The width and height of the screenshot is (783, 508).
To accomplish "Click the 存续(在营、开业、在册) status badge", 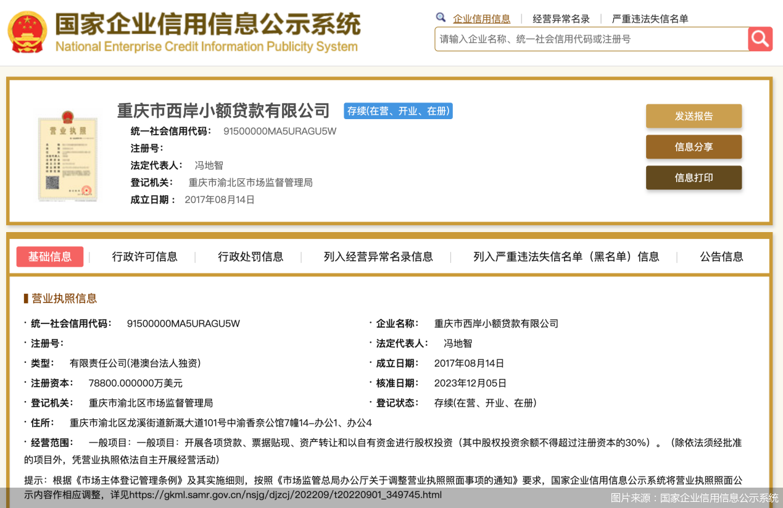I will click(x=398, y=111).
